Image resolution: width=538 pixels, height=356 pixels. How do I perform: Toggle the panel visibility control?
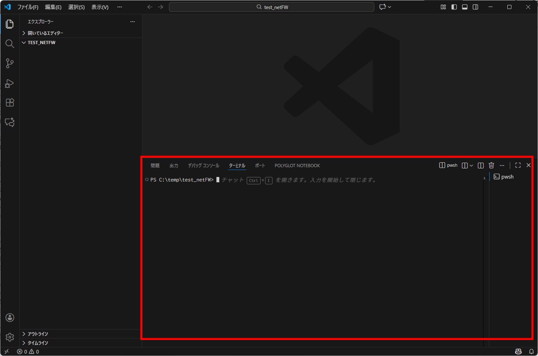click(465, 7)
